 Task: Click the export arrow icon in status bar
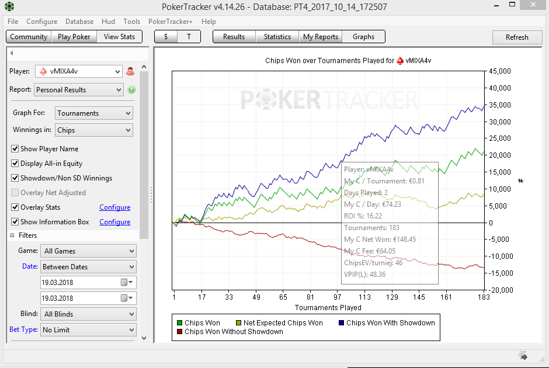click(523, 356)
